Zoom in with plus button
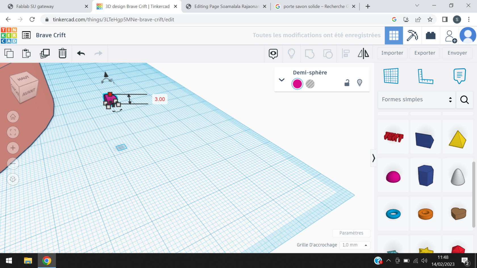Screen dimensions: 477x268 pyautogui.click(x=13, y=148)
